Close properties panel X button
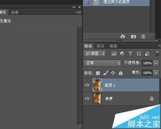This screenshot has width=161, height=129. (79, 7)
